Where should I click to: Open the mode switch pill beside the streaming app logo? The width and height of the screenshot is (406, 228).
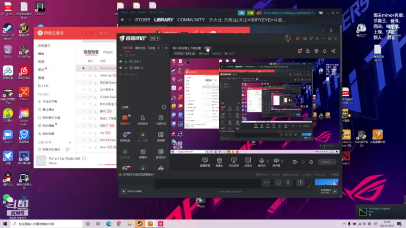point(154,39)
